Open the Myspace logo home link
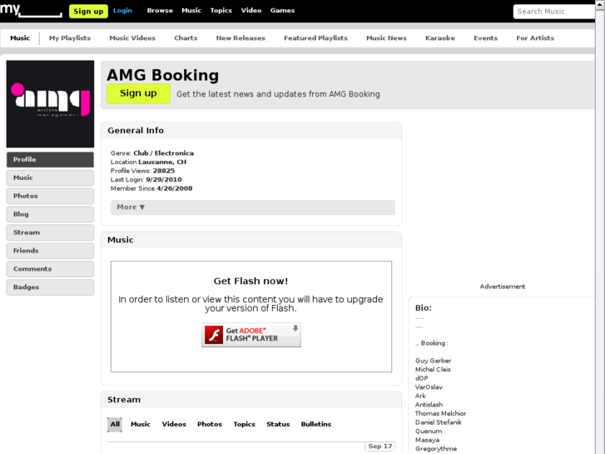Screen dimensions: 605x454 31,10
